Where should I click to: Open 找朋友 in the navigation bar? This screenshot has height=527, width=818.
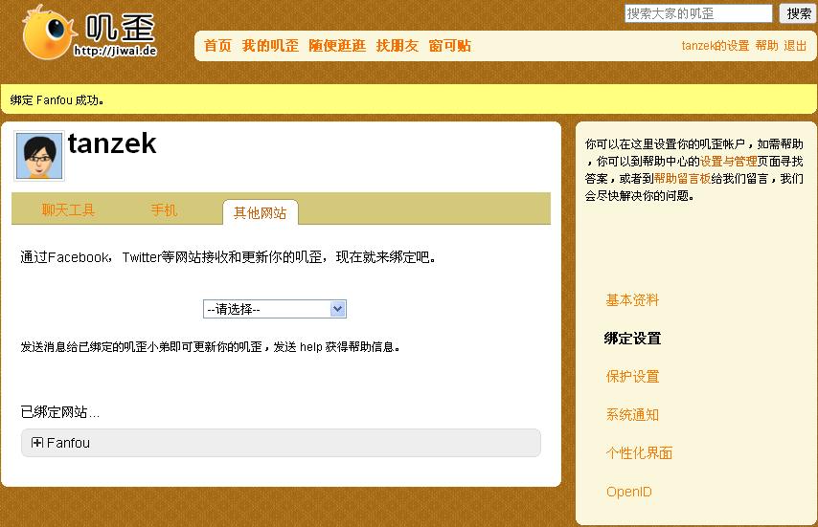point(397,46)
